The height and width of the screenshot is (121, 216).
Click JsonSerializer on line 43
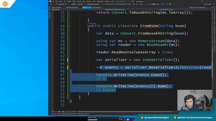click(158, 60)
